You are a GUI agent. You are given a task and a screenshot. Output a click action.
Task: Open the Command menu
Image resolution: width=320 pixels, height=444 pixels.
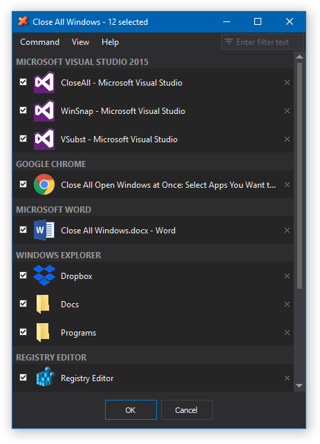point(39,42)
